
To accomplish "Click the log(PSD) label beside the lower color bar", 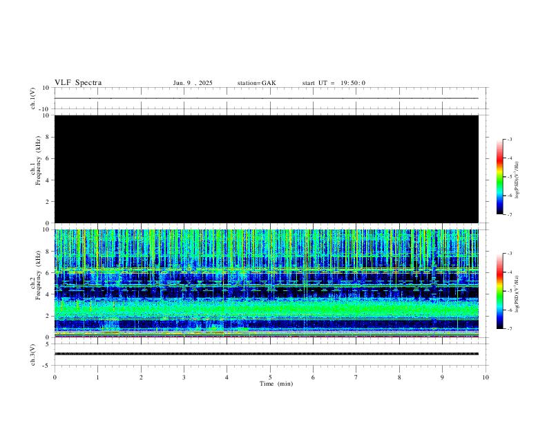I will (x=517, y=294).
